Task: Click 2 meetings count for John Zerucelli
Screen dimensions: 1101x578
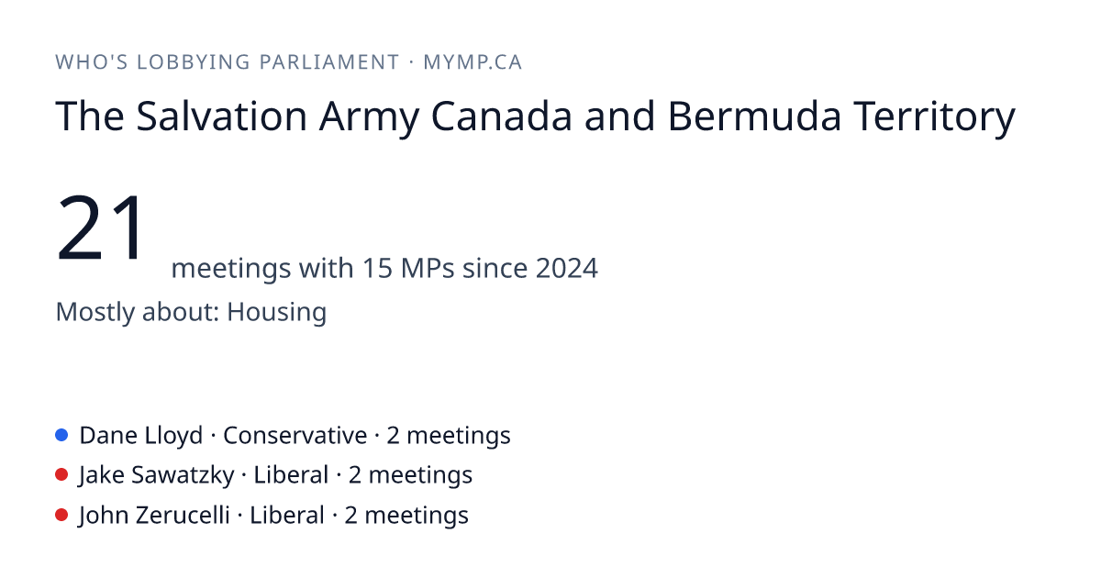Action: [x=406, y=516]
